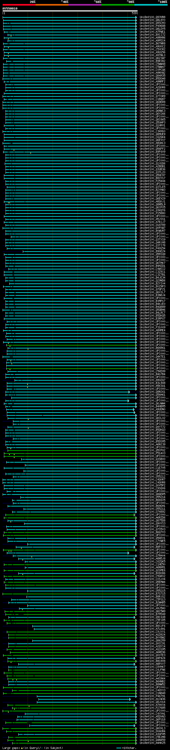Select hit label UniRef100_Q8IL02
Screen dimensions: 170x750
(x=152, y=418)
